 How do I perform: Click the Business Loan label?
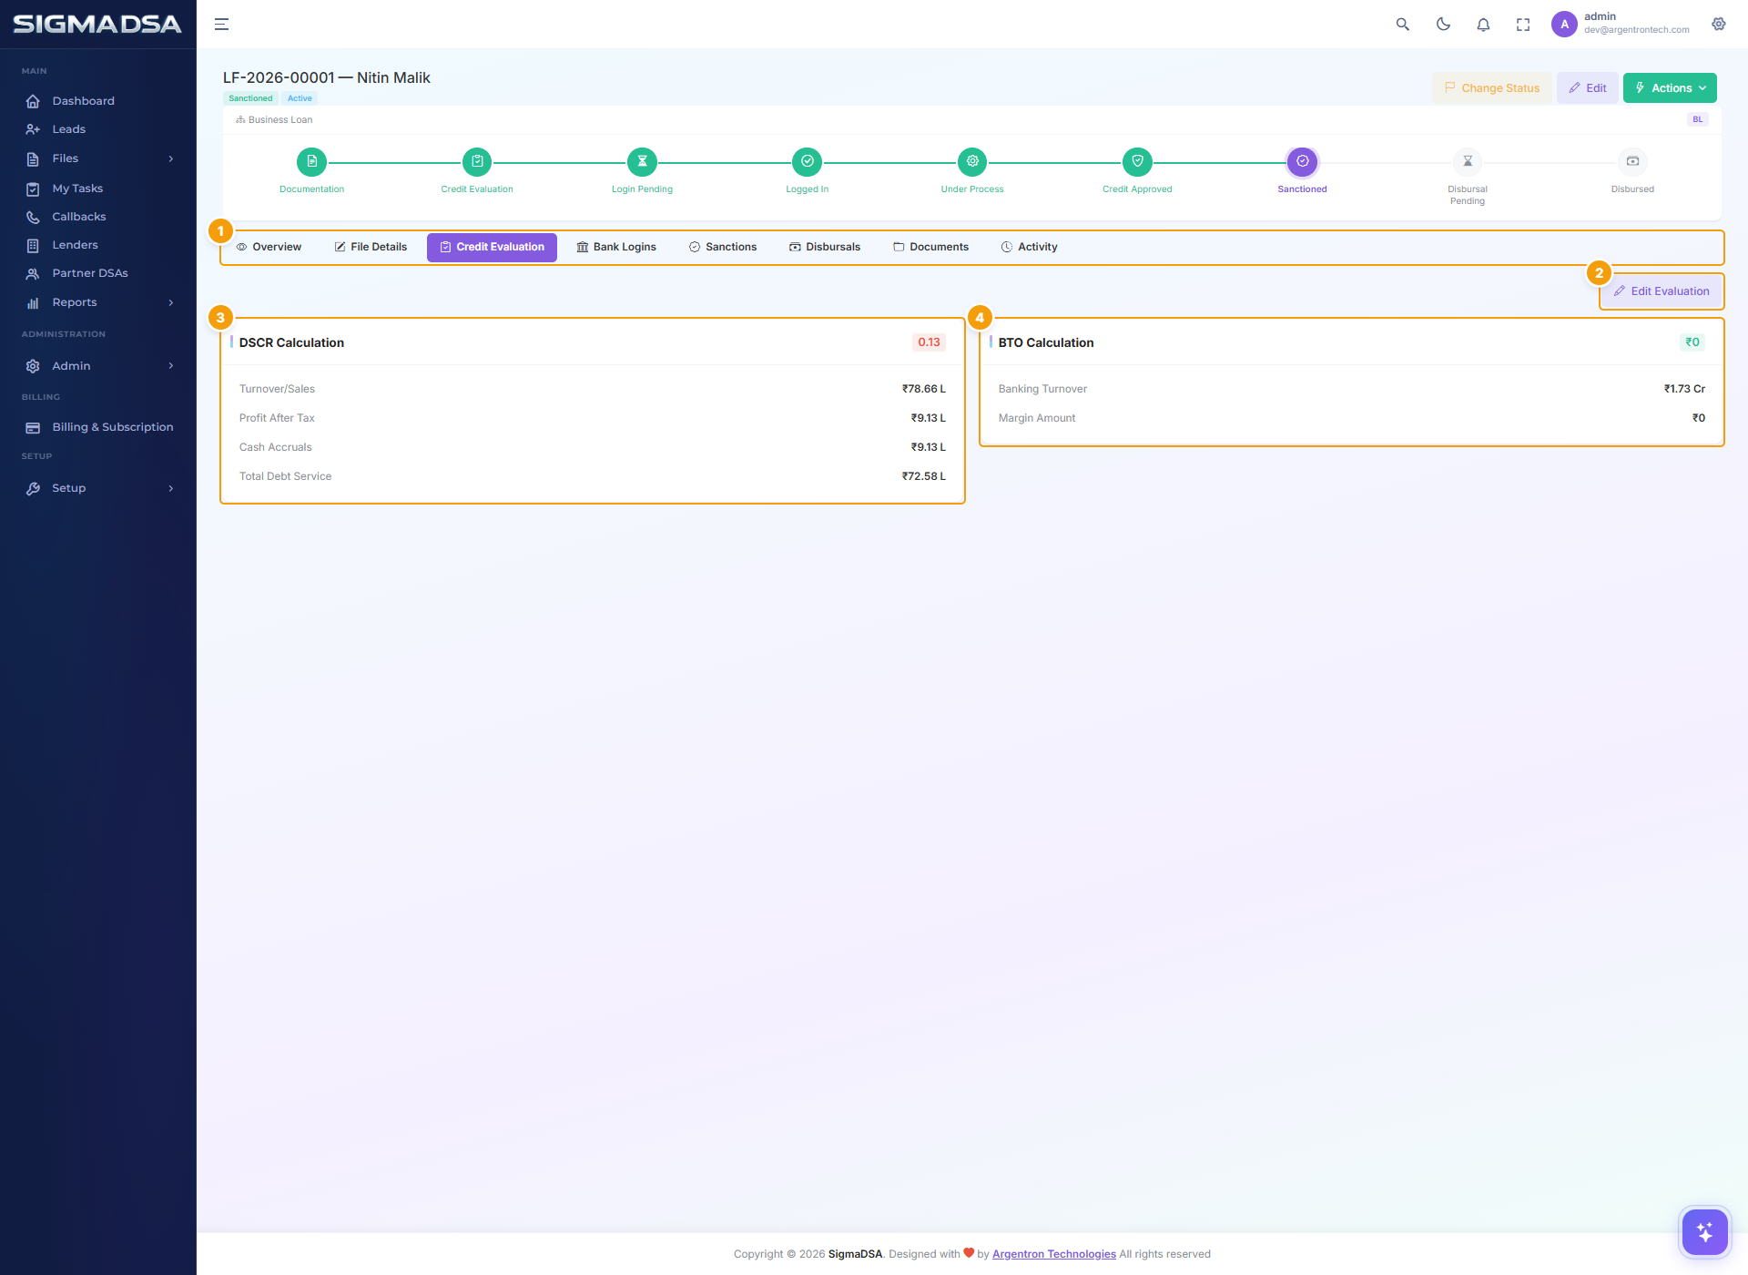[280, 120]
